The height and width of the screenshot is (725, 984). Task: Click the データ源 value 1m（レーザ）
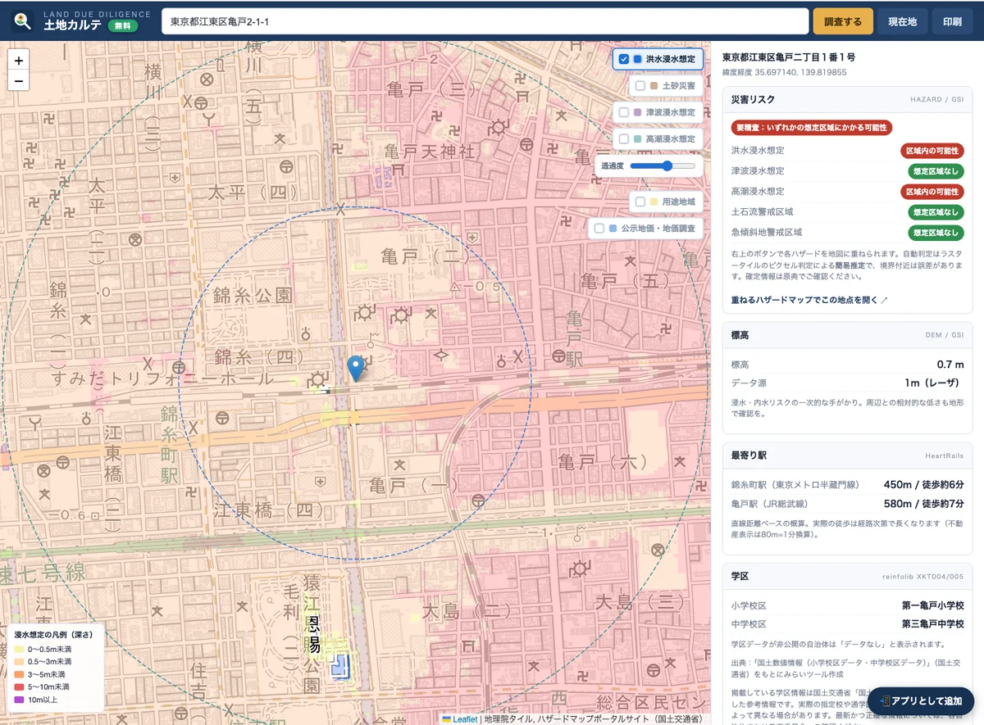point(934,383)
